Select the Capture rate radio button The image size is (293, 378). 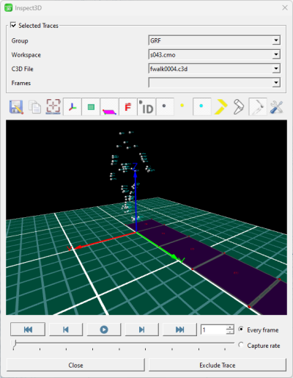pyautogui.click(x=241, y=345)
